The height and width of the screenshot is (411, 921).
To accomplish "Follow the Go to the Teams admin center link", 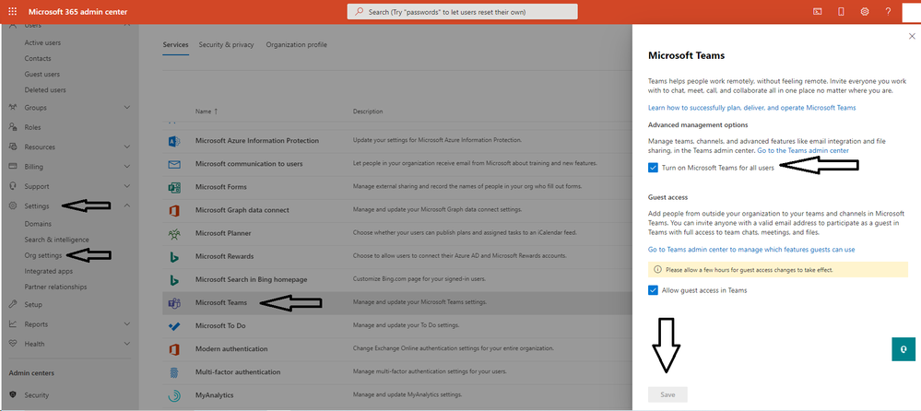I will coord(803,151).
